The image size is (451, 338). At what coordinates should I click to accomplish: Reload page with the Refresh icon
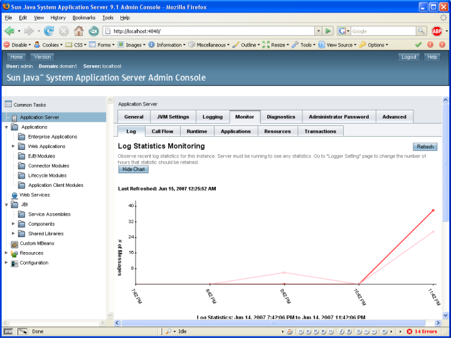point(49,31)
